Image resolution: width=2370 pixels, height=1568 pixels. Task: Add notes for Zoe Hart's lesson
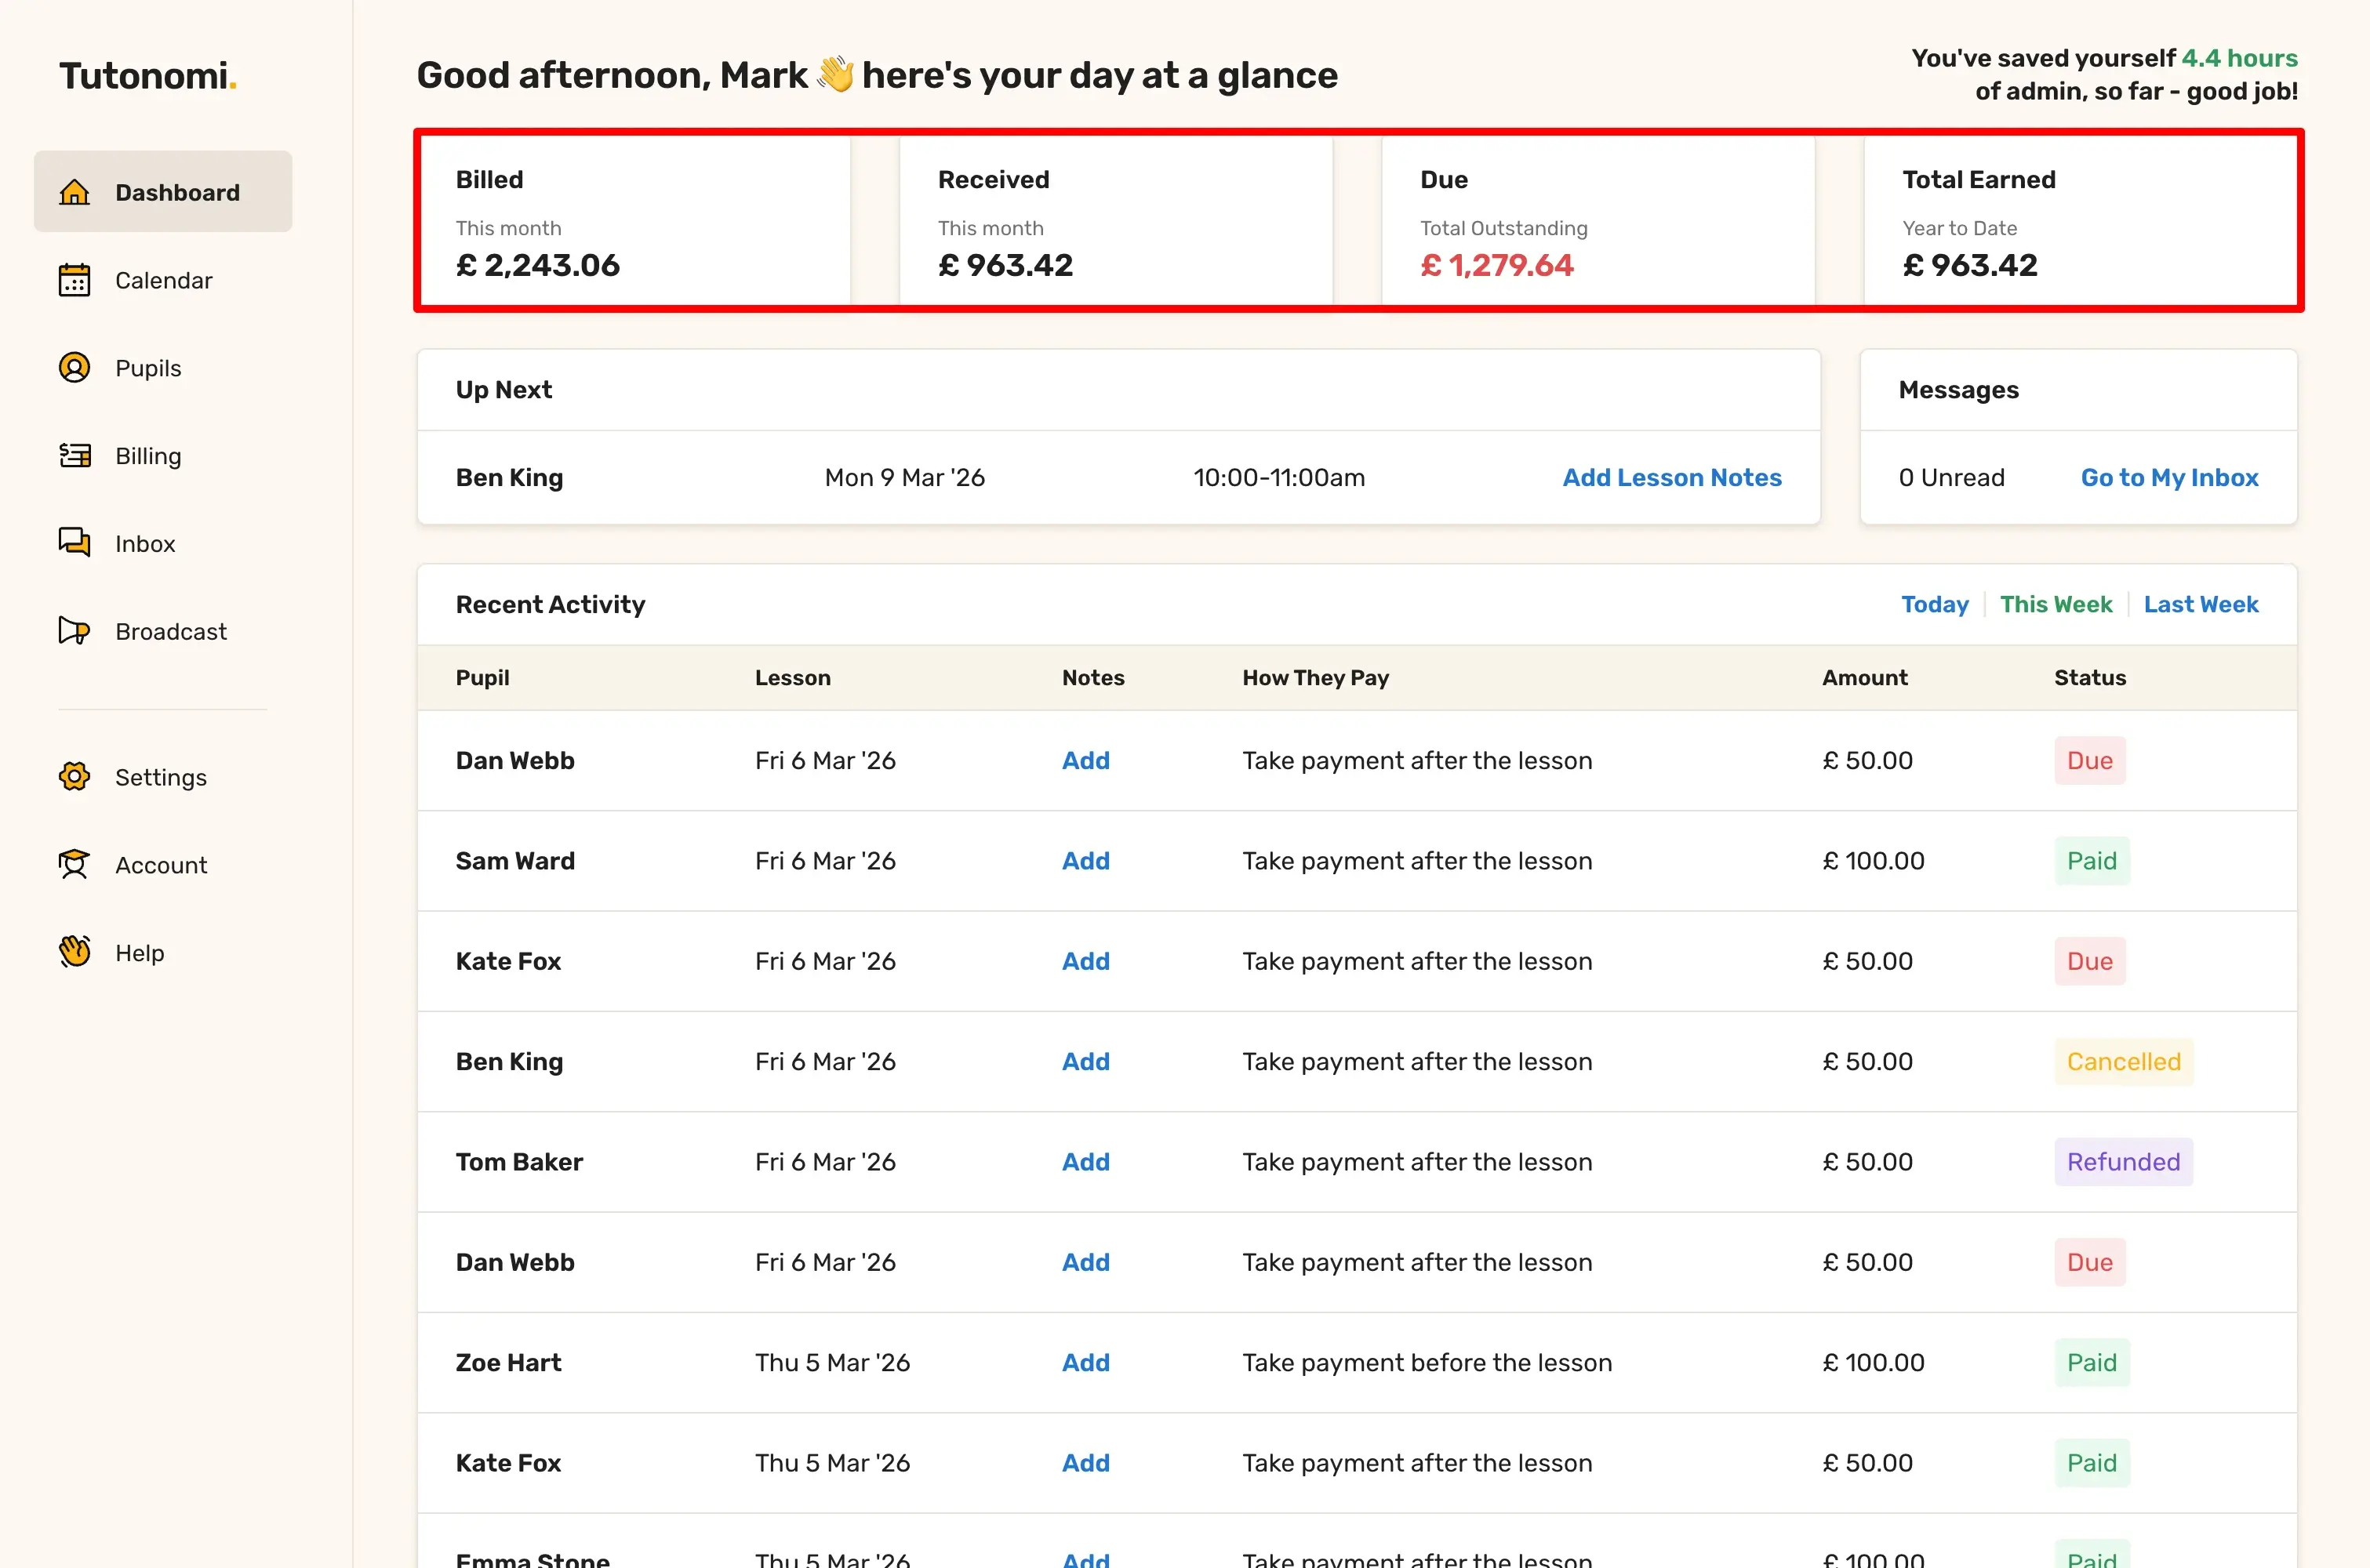(x=1085, y=1363)
